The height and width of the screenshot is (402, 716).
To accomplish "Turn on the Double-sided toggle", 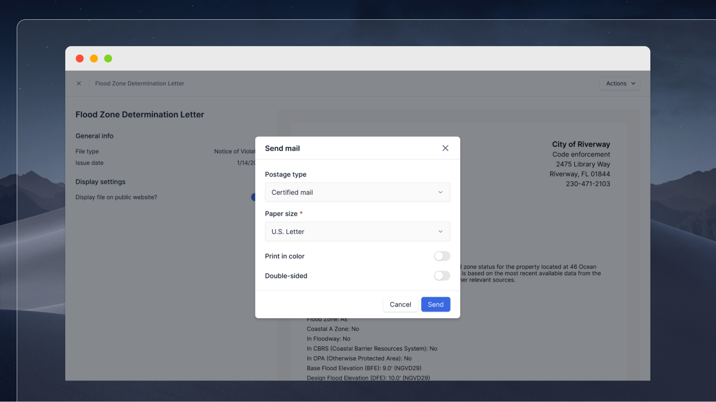I will 442,276.
